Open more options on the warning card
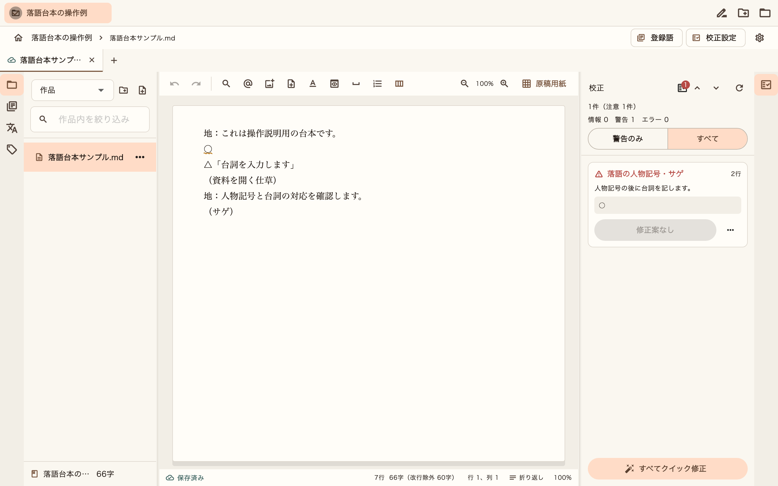778x486 pixels. pos(730,230)
